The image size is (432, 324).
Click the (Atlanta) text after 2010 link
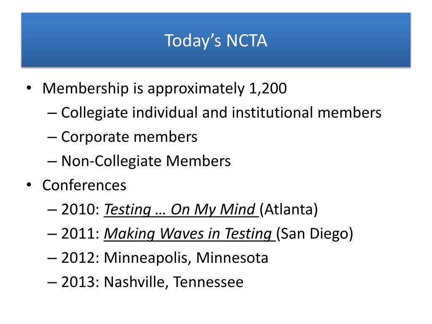click(289, 209)
